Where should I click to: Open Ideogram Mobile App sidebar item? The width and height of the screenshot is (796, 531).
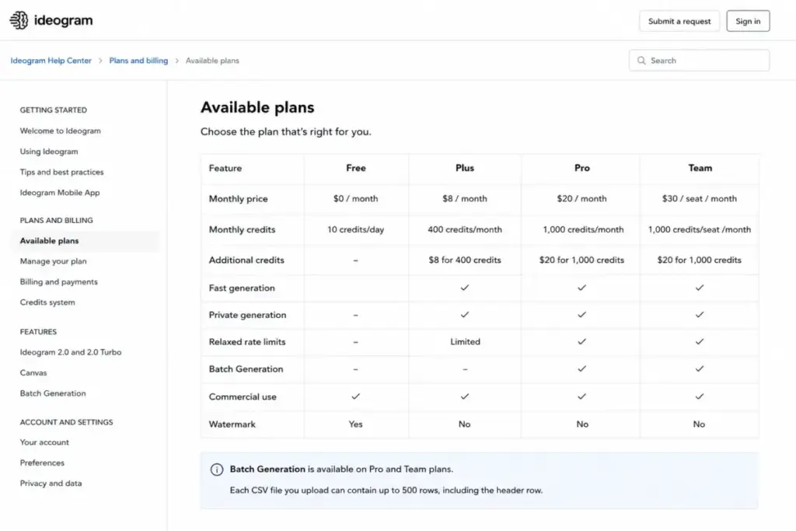click(x=60, y=192)
